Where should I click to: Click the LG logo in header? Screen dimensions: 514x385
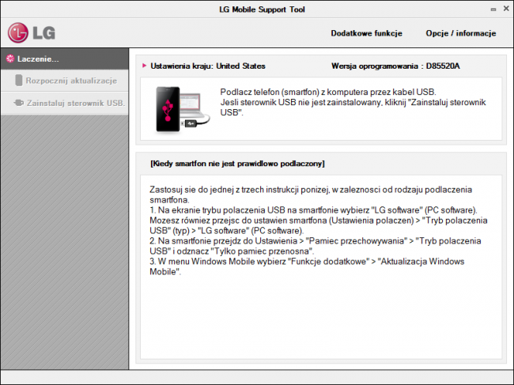tap(32, 32)
